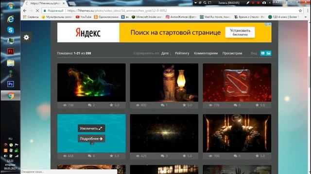Image resolution: width=311 pixels, height=174 pixels.
Task: Switch to image grid view layout
Action: [x=269, y=53]
